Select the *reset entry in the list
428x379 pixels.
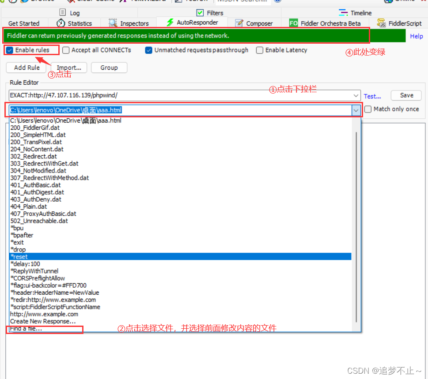click(20, 256)
